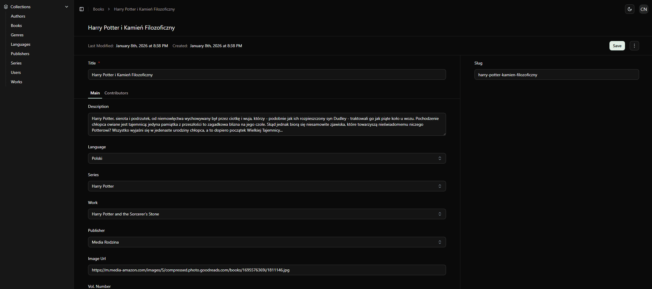
Task: Focus the Slug input field
Action: pyautogui.click(x=556, y=75)
